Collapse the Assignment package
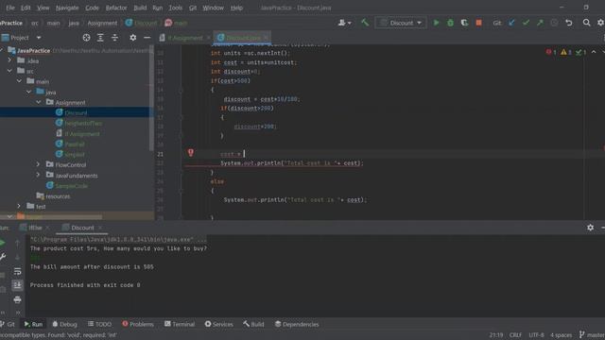 pos(39,102)
